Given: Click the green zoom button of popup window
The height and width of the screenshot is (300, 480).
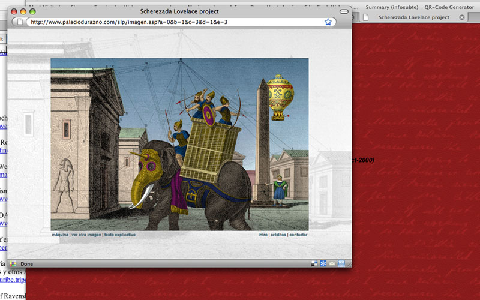Looking at the screenshot, I should click(32, 11).
